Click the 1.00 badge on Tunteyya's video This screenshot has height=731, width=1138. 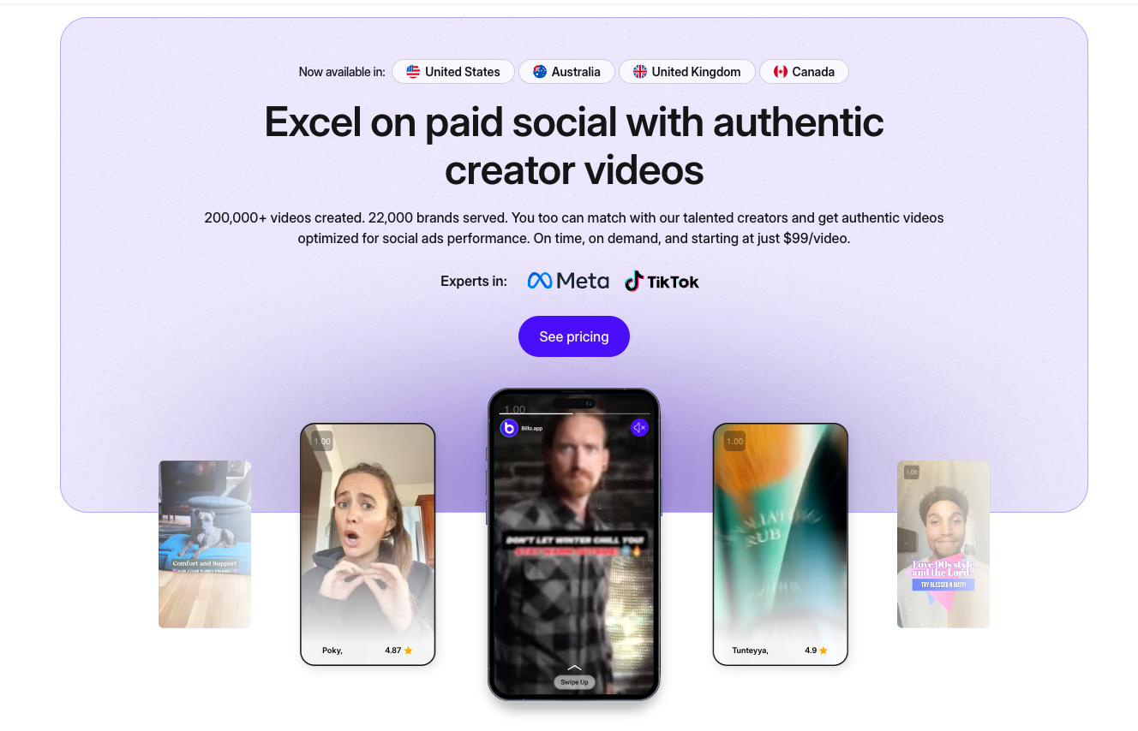[x=735, y=442]
